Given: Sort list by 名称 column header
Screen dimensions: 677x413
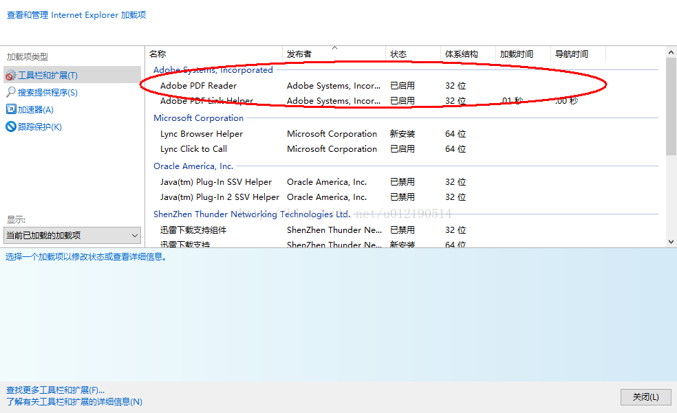Looking at the screenshot, I should click(x=214, y=54).
